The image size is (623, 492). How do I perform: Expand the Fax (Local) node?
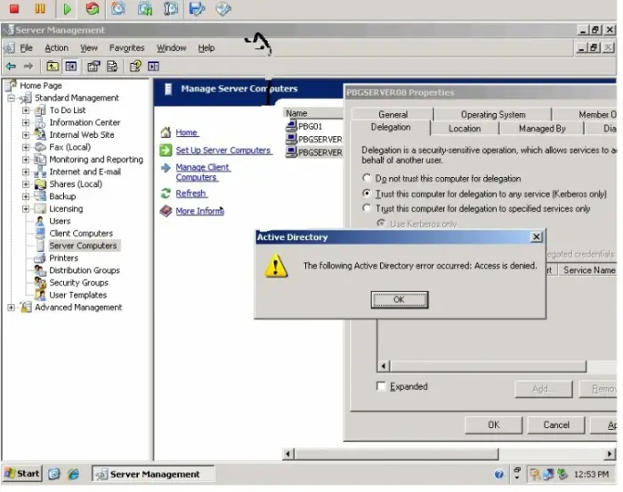click(26, 147)
